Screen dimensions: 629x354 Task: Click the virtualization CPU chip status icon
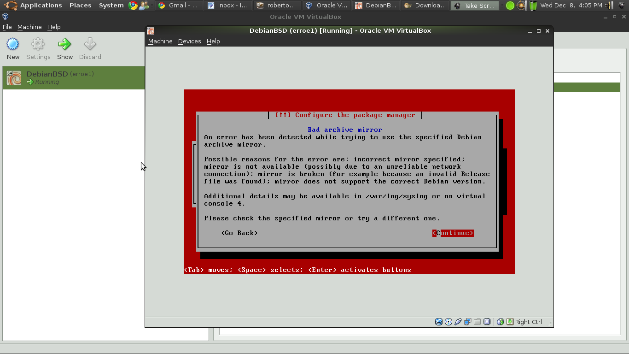(487, 322)
